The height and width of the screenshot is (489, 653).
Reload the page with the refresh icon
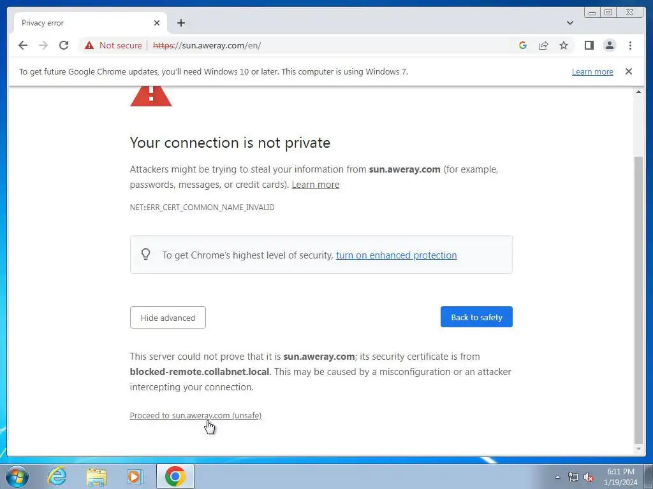[64, 45]
